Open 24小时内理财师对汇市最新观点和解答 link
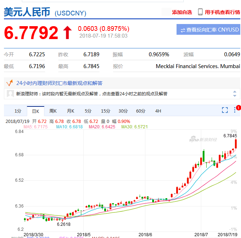Screen dimensions: 241x238 [59, 83]
